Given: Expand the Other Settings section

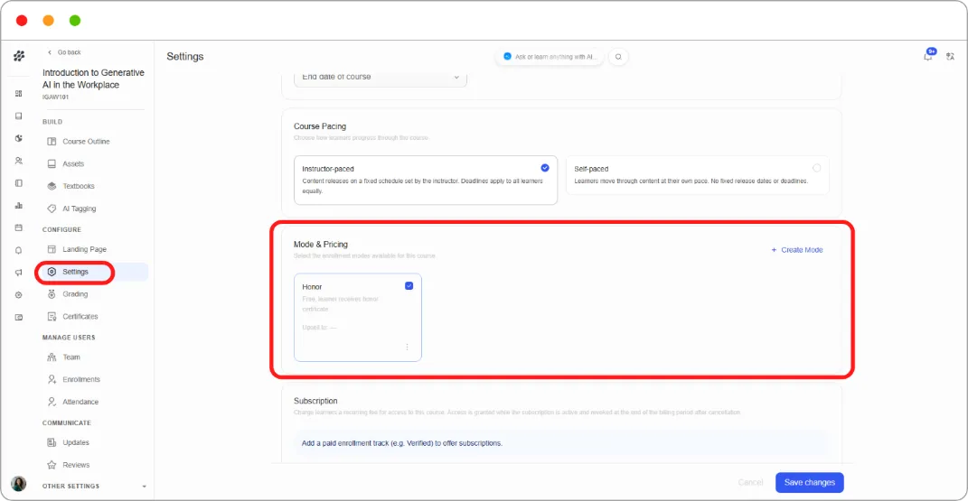Looking at the screenshot, I should pos(94,487).
